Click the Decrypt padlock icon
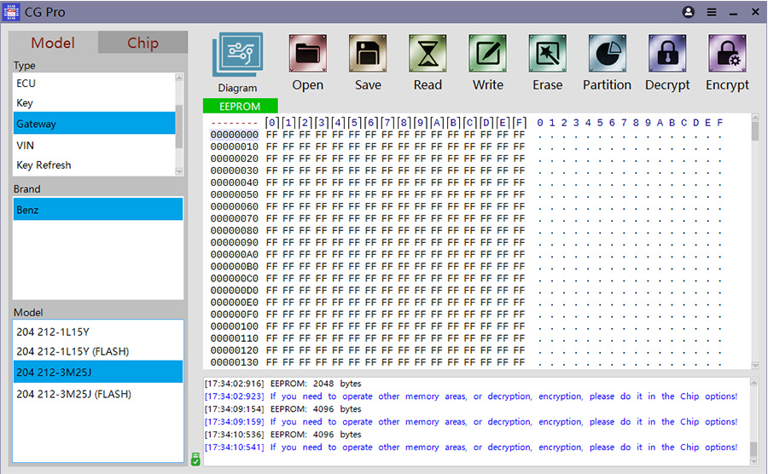This screenshot has width=768, height=474. [666, 55]
